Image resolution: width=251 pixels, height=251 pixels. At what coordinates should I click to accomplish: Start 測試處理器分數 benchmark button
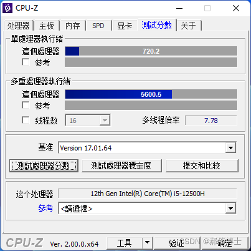click(44, 165)
